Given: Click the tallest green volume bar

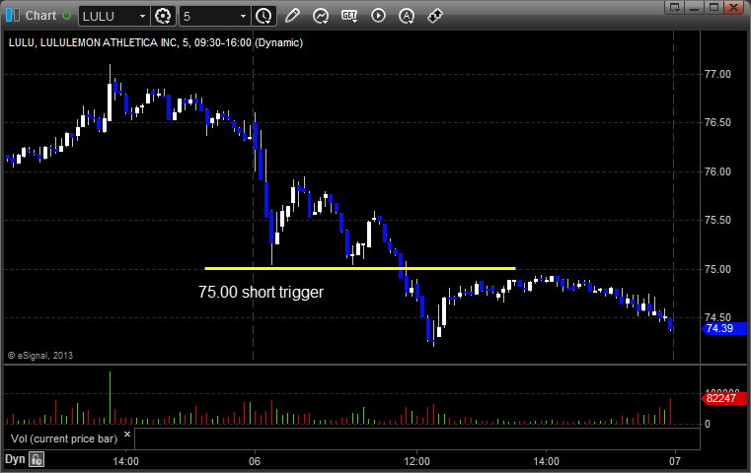Looking at the screenshot, I should point(110,398).
